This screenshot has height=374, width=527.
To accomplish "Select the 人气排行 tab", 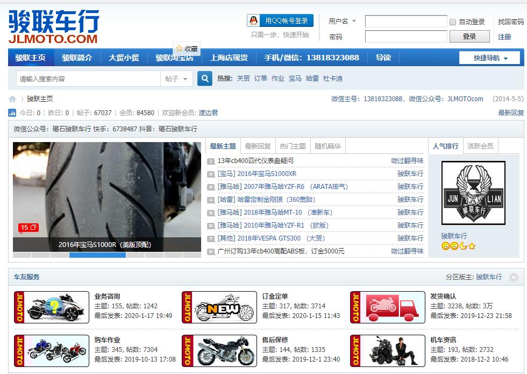I will [445, 146].
